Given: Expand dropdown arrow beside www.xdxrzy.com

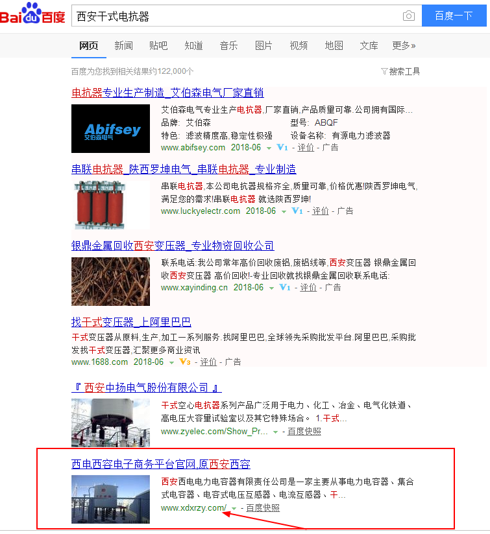Looking at the screenshot, I should point(234,508).
